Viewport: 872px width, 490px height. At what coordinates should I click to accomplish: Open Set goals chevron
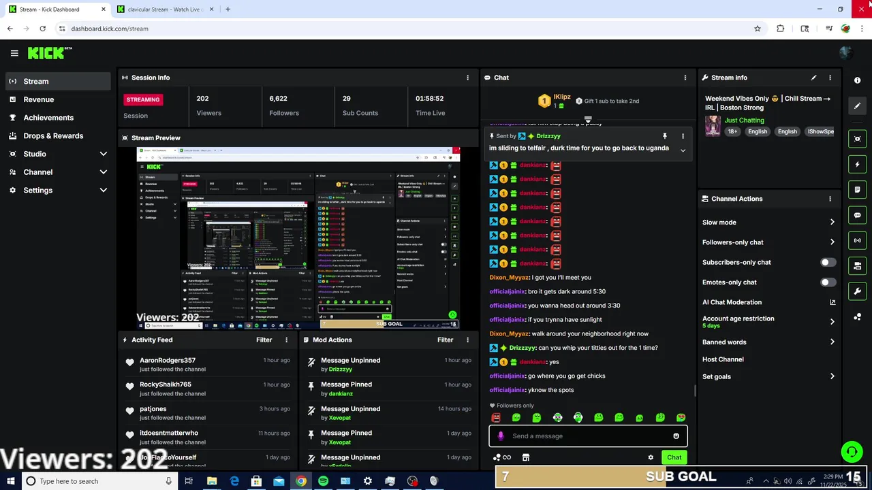pos(832,376)
